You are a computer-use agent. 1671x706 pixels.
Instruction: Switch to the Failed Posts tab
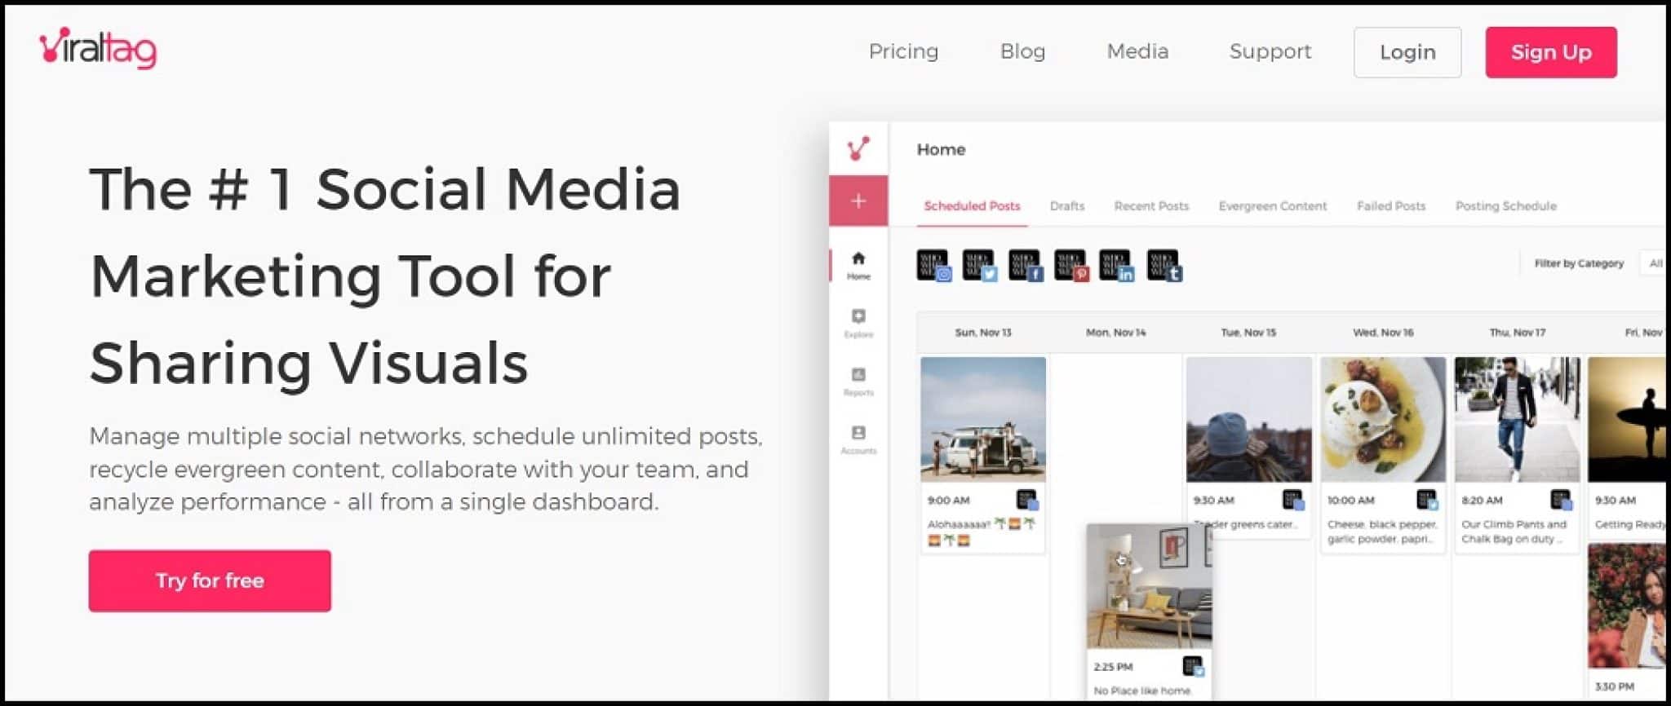click(1391, 206)
